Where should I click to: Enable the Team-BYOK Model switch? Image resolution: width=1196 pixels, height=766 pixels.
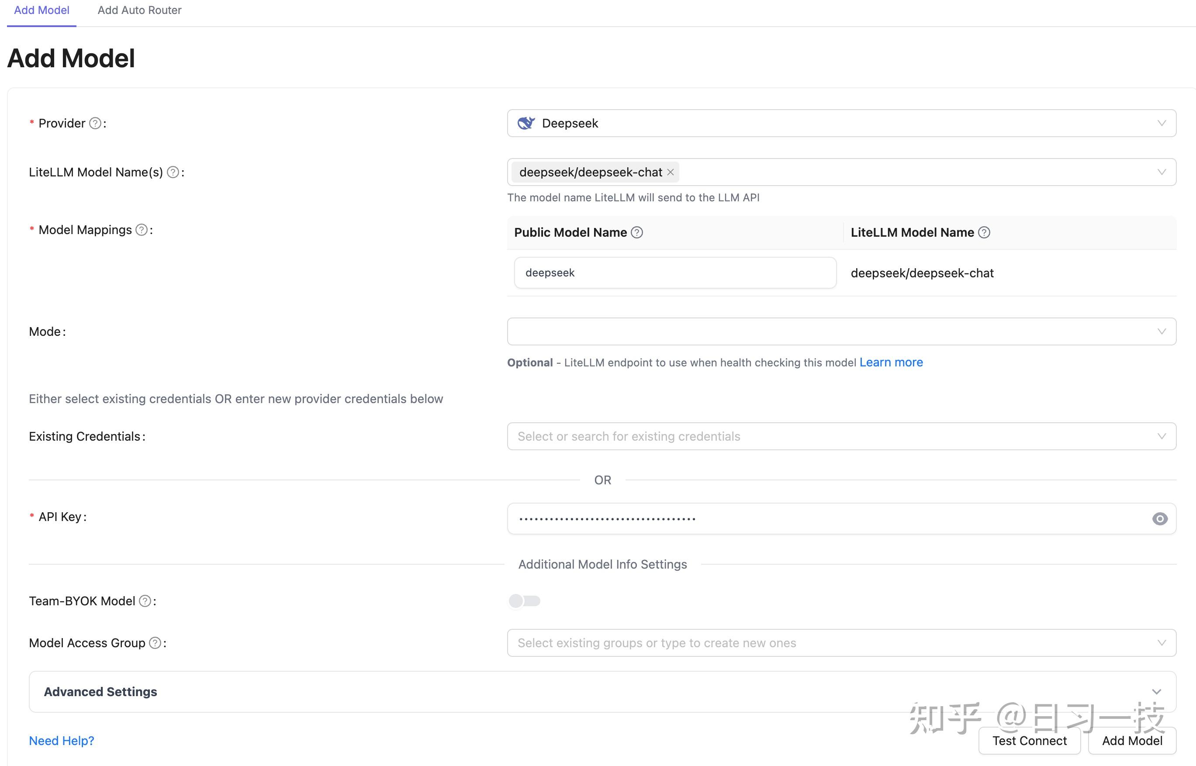tap(524, 601)
